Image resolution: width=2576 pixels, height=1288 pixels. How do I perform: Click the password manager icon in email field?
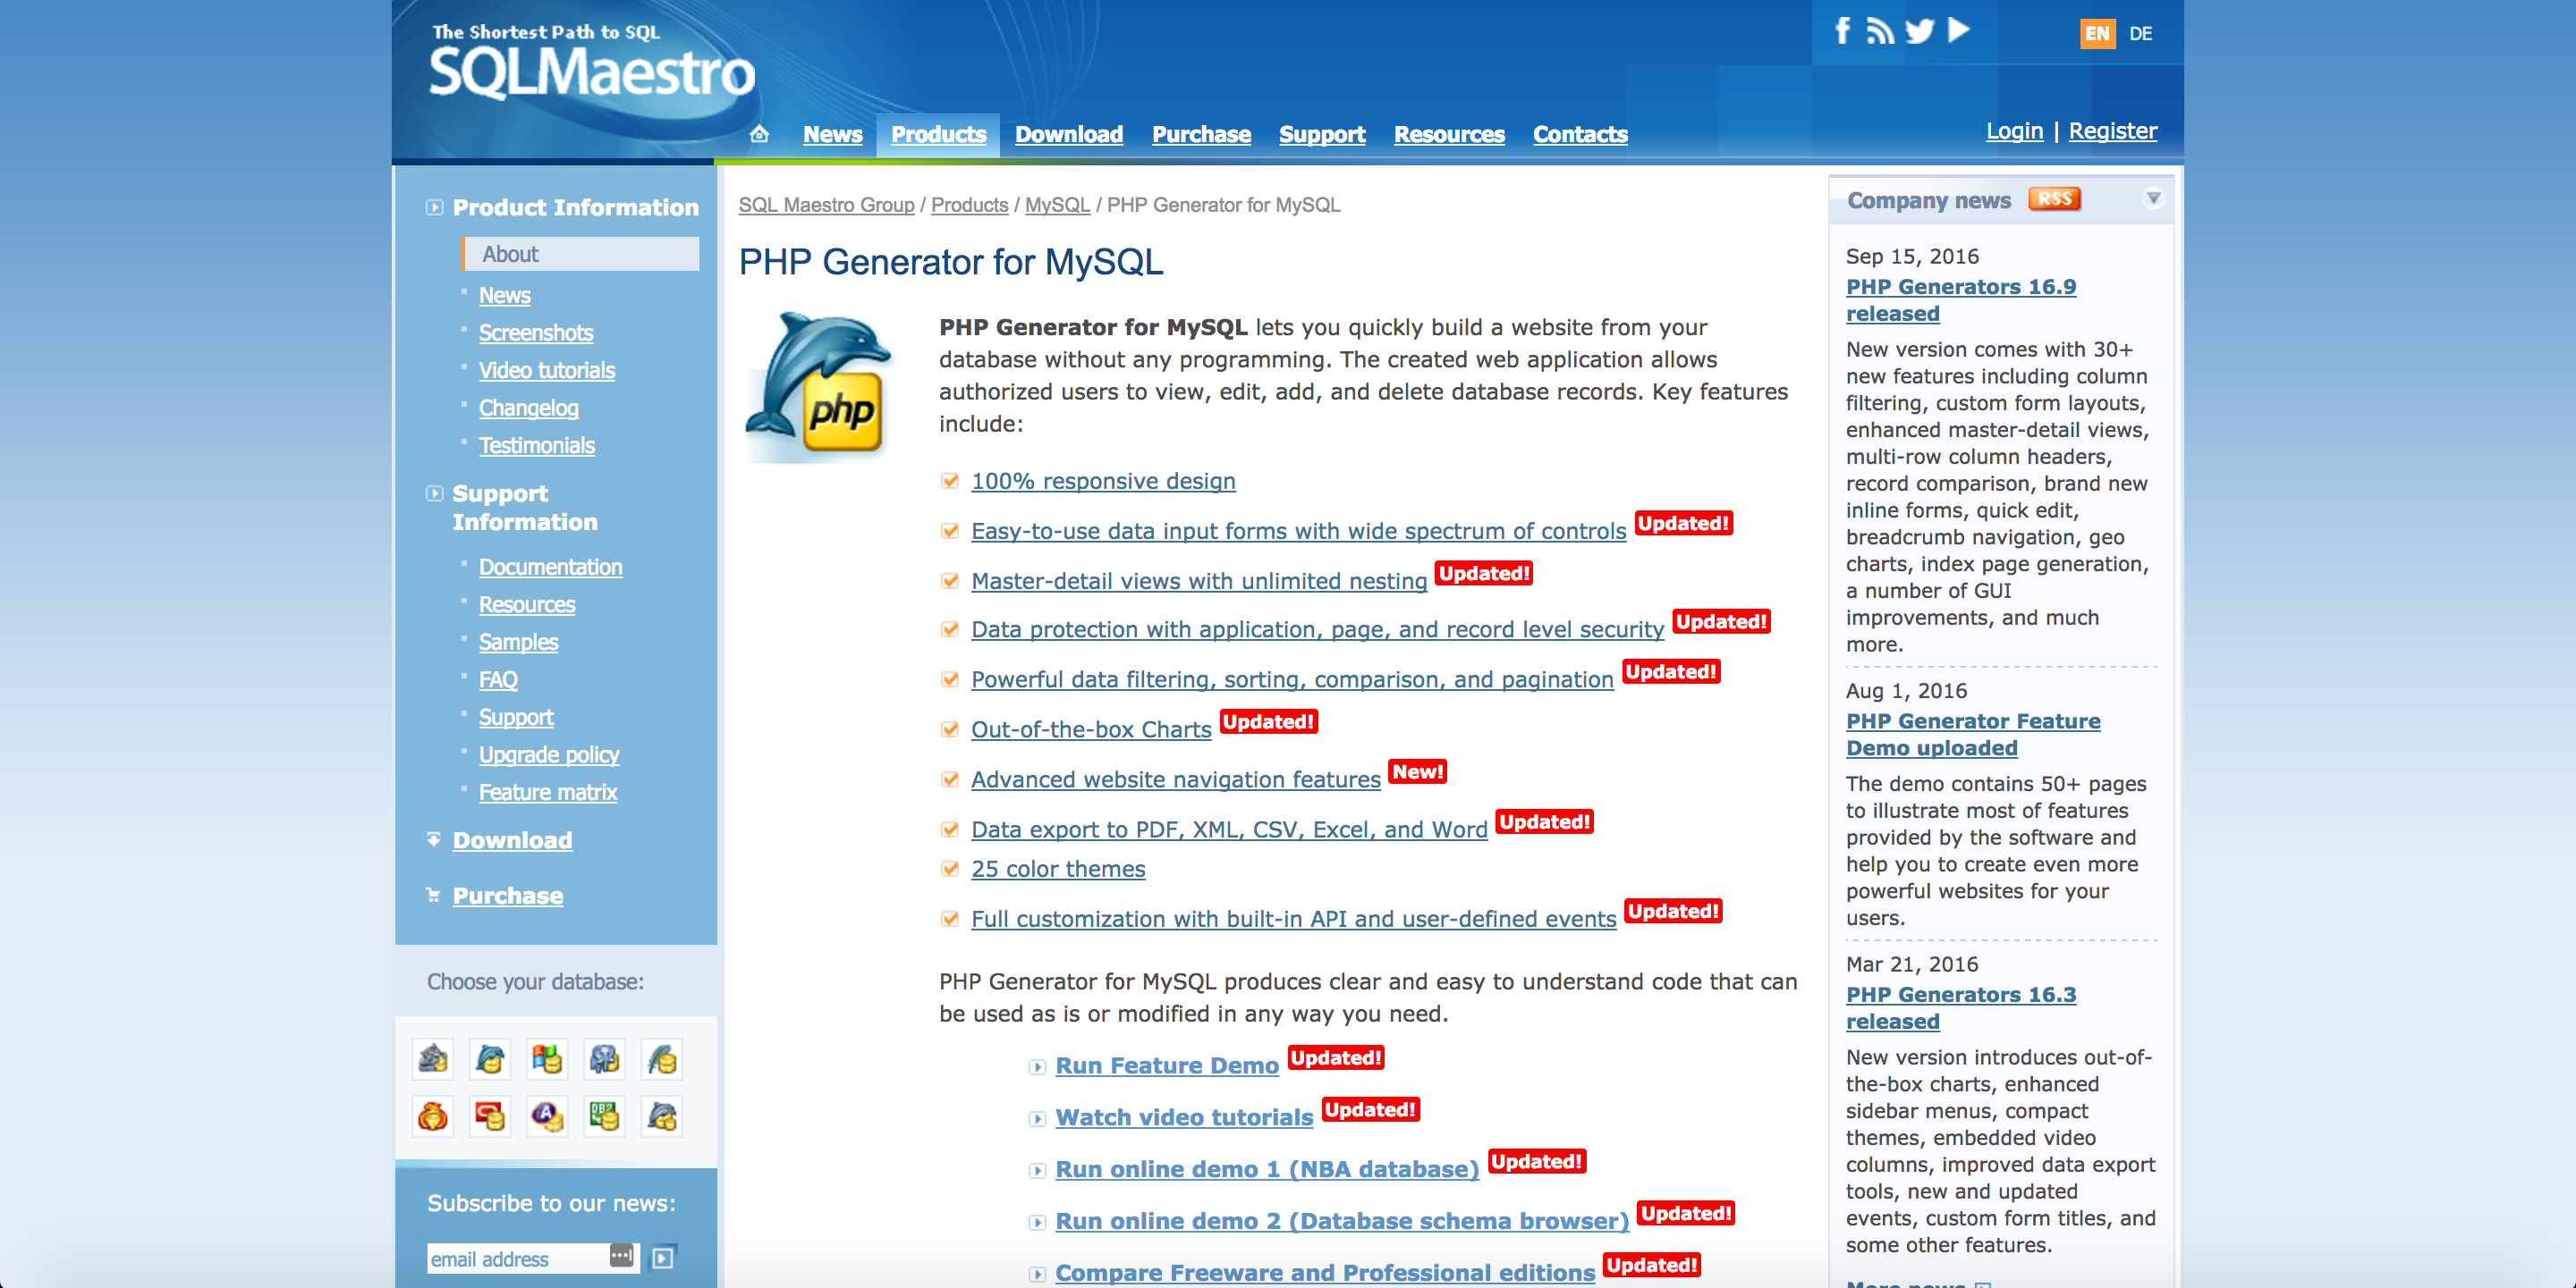tap(621, 1255)
